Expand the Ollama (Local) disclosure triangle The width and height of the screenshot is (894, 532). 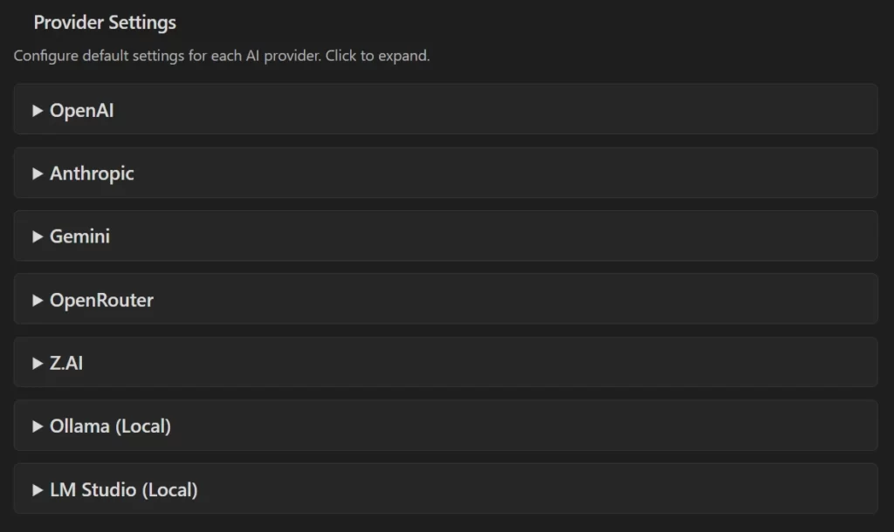38,426
